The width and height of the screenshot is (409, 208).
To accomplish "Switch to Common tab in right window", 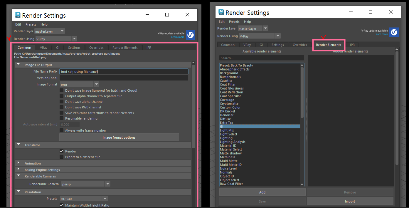I will coord(228,45).
